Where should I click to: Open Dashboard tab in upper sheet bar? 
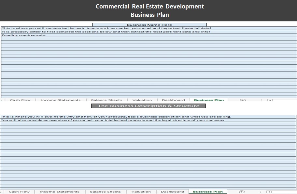pyautogui.click(x=174, y=100)
